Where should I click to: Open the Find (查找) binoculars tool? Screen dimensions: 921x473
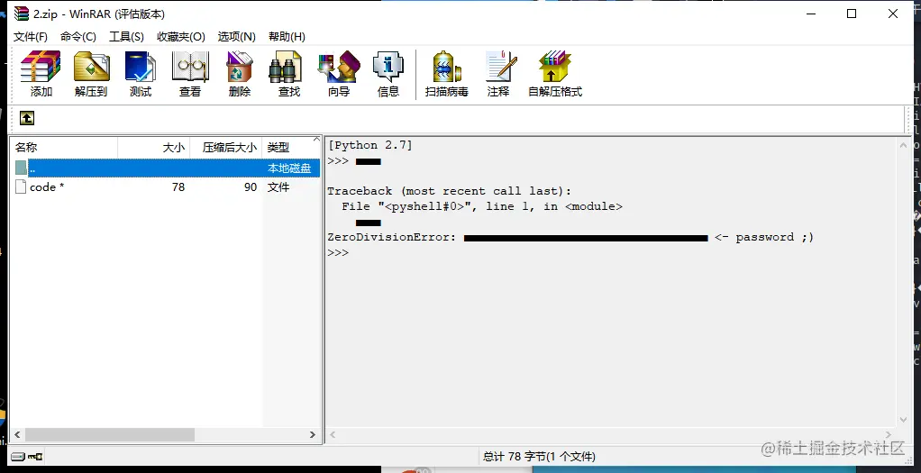[289, 74]
